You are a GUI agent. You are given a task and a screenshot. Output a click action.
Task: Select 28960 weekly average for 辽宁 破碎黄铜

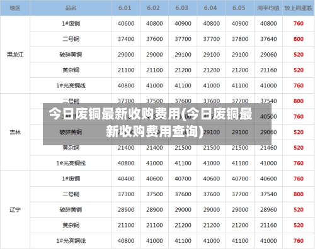[268, 209]
